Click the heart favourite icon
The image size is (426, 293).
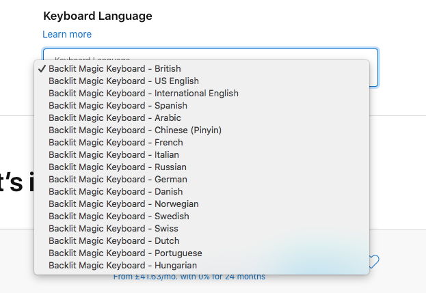coord(374,262)
